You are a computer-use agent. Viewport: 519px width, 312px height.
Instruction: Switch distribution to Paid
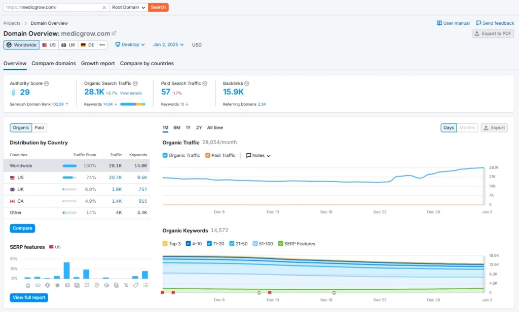click(x=39, y=128)
